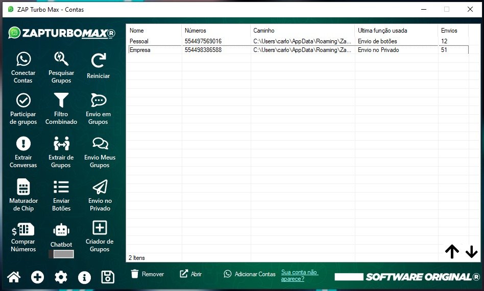The image size is (484, 291).
Task: Open Conectar Contas WhatsApp icon
Action: tap(23, 60)
